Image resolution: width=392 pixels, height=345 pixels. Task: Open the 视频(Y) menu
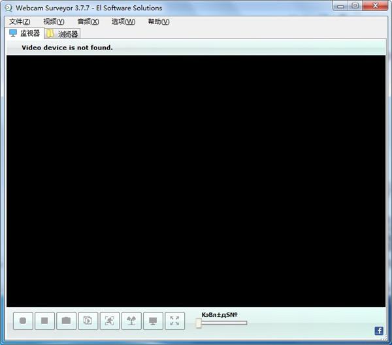pyautogui.click(x=54, y=22)
